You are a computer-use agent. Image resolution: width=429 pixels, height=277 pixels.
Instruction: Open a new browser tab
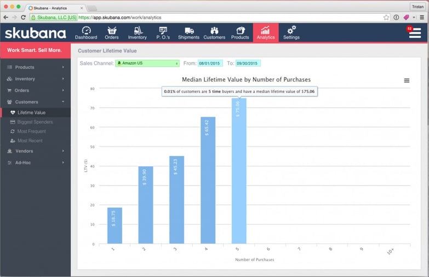point(92,8)
